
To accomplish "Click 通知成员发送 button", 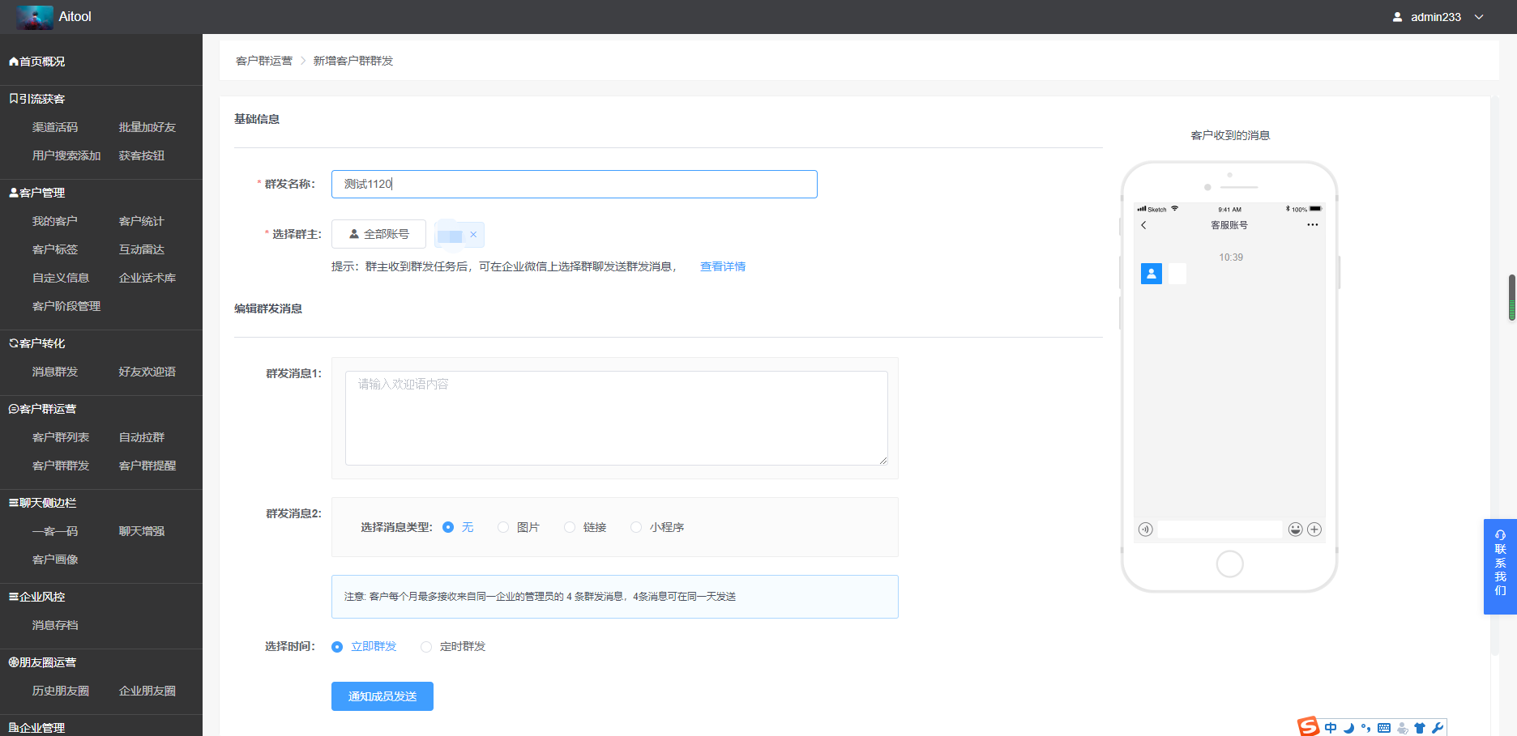I will [382, 696].
